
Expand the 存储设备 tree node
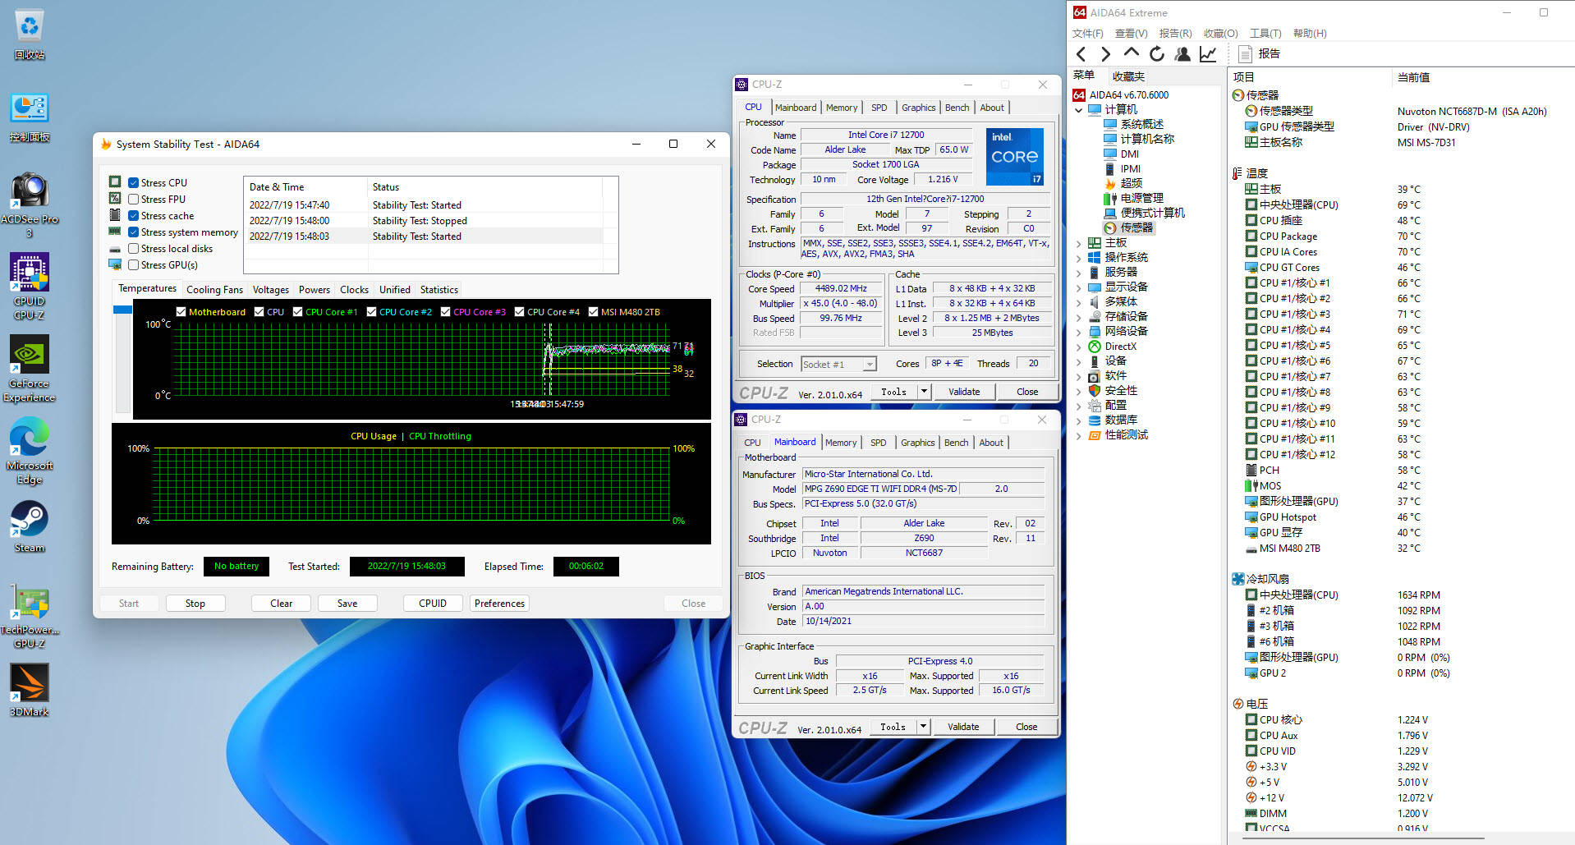1079,317
